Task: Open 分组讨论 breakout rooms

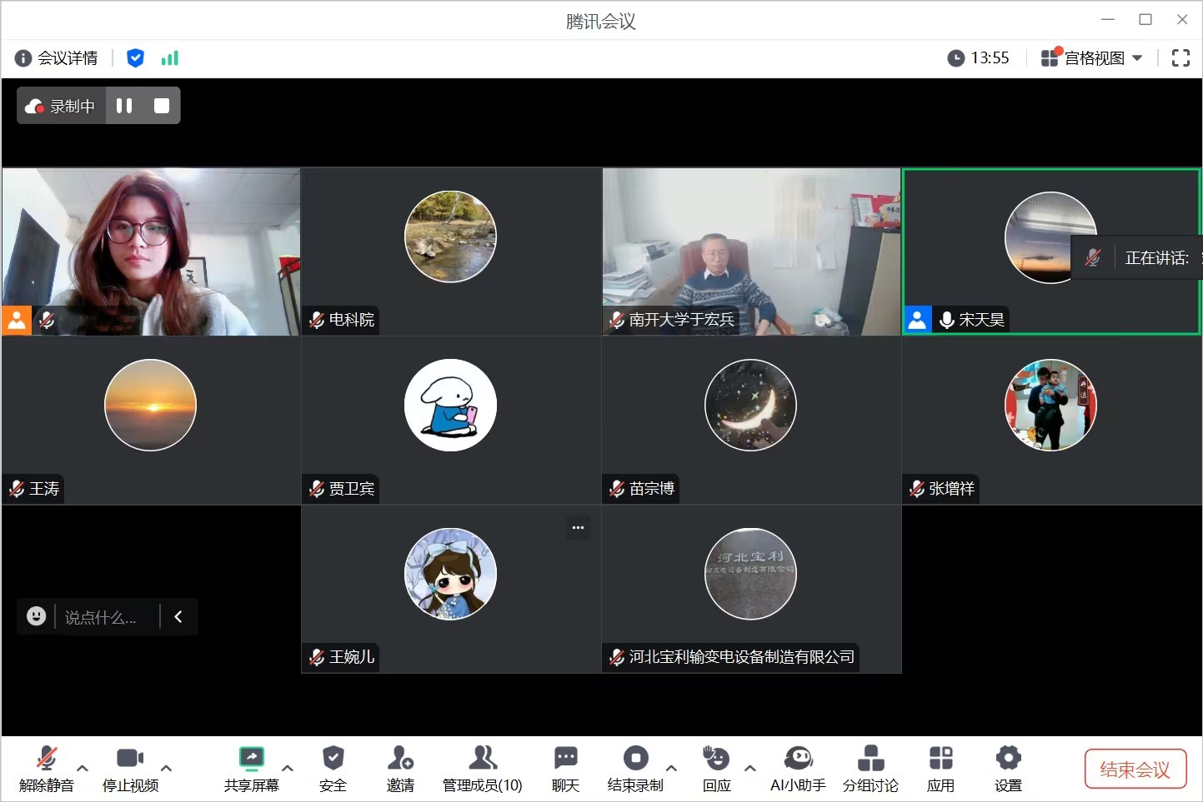Action: pyautogui.click(x=870, y=769)
